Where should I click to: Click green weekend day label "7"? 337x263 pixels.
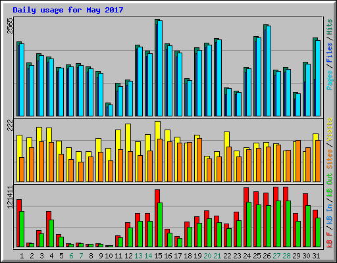tap(81, 256)
